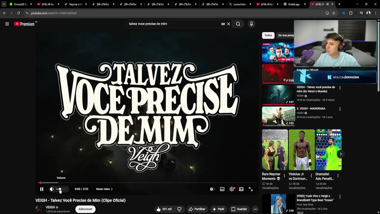Save the video with Guardar
The image size is (380, 214).
tap(239, 209)
